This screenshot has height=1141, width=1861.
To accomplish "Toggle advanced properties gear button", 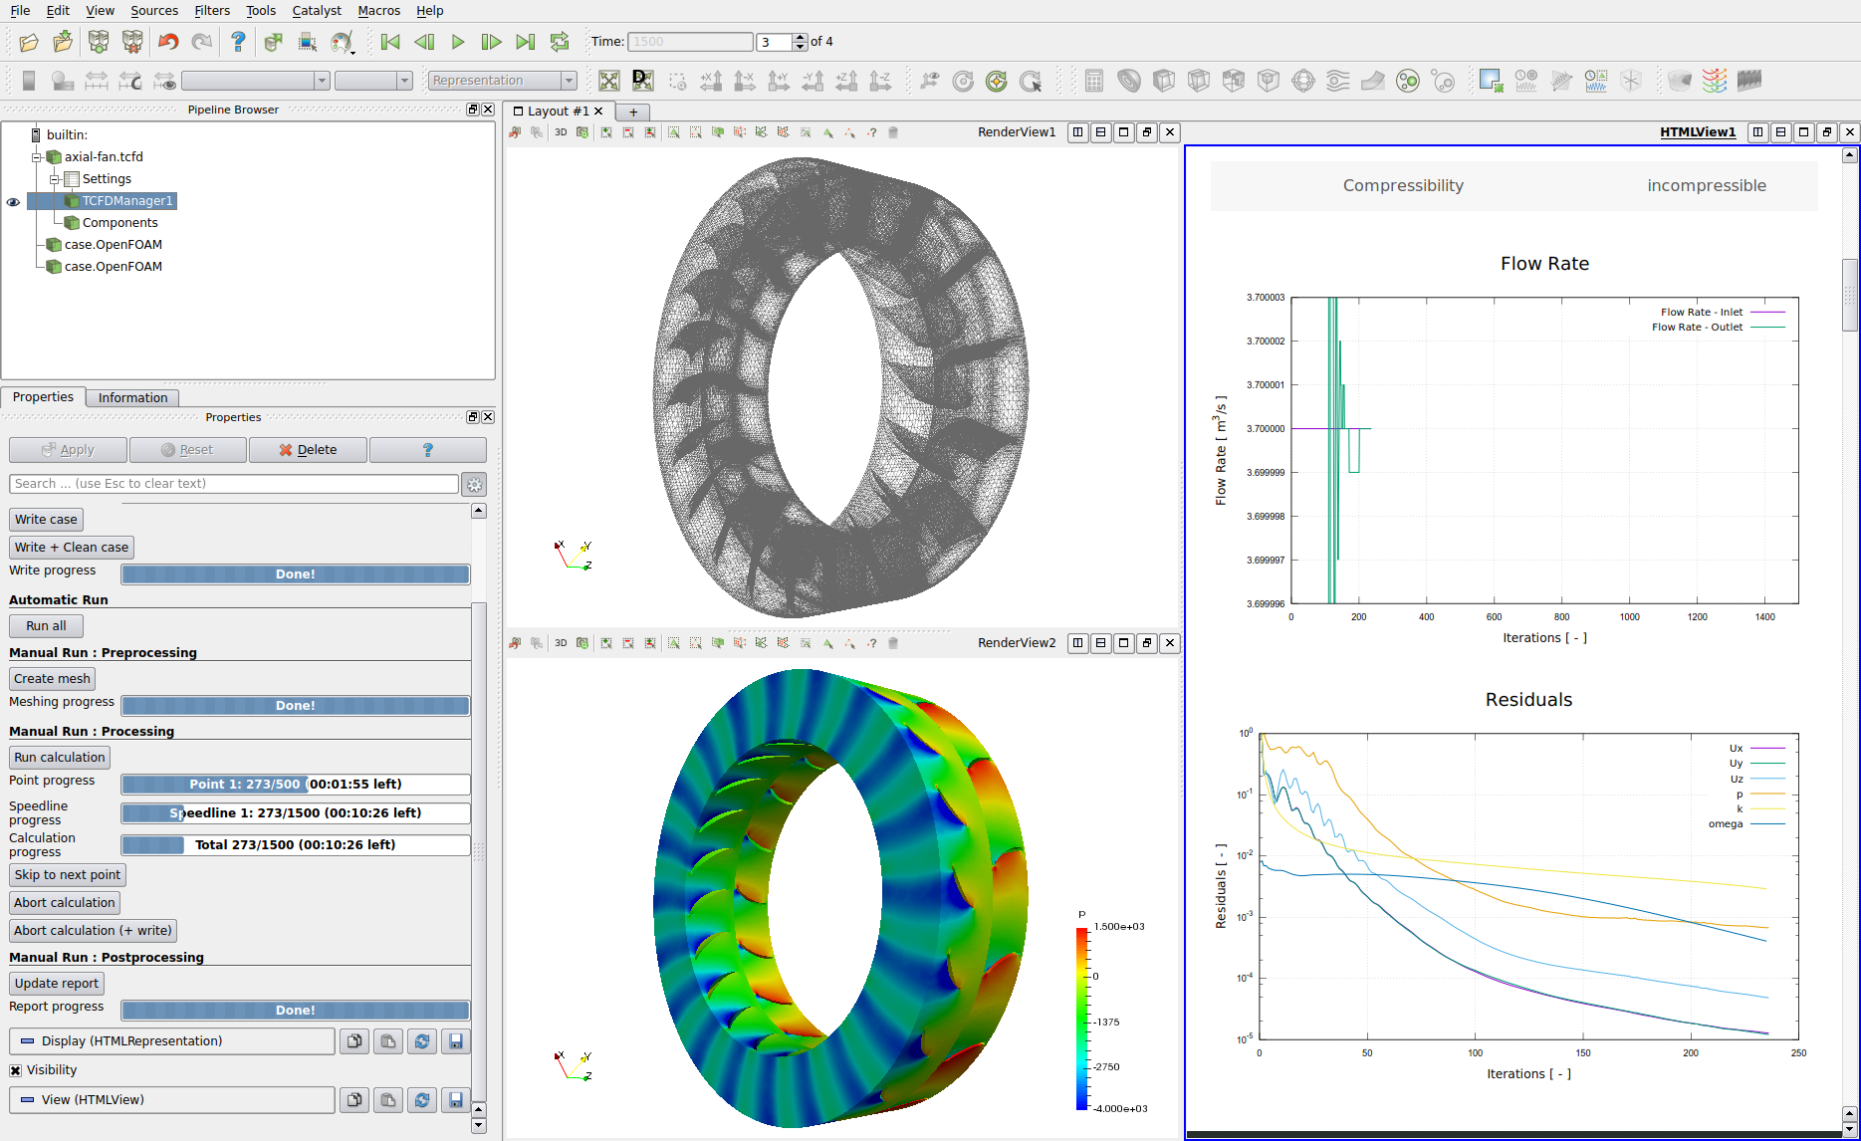I will (x=475, y=485).
